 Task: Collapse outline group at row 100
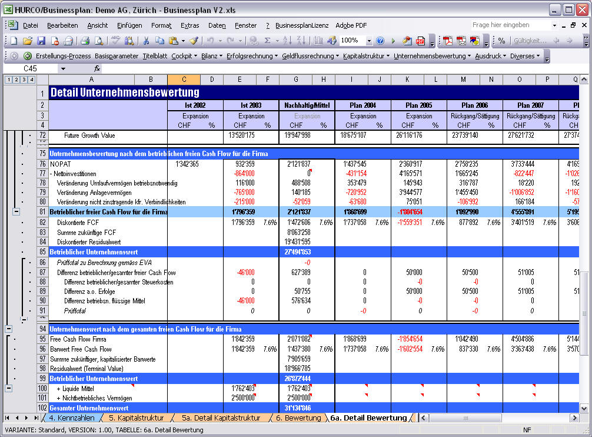pyautogui.click(x=9, y=388)
